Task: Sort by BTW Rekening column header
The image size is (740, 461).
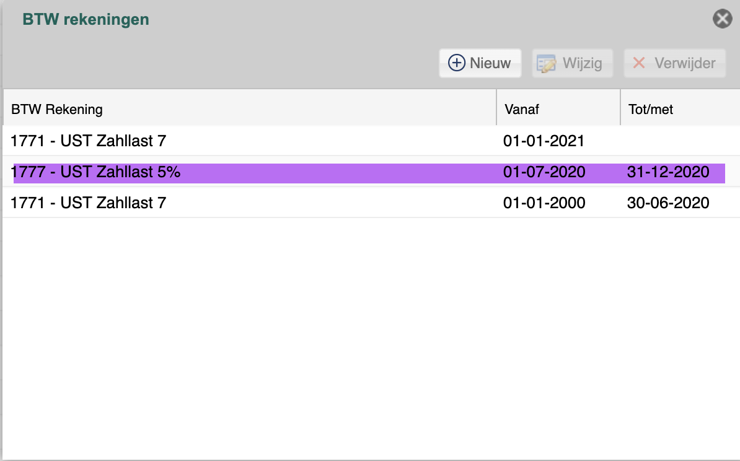Action: click(x=57, y=110)
